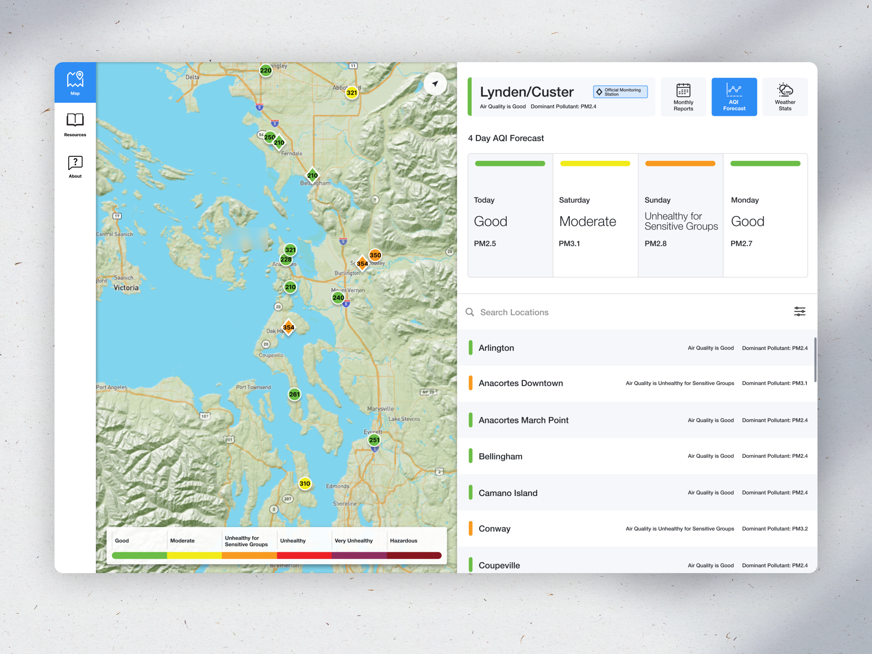Open Monthly Reports calendar tab
The image size is (872, 654).
[x=683, y=97]
